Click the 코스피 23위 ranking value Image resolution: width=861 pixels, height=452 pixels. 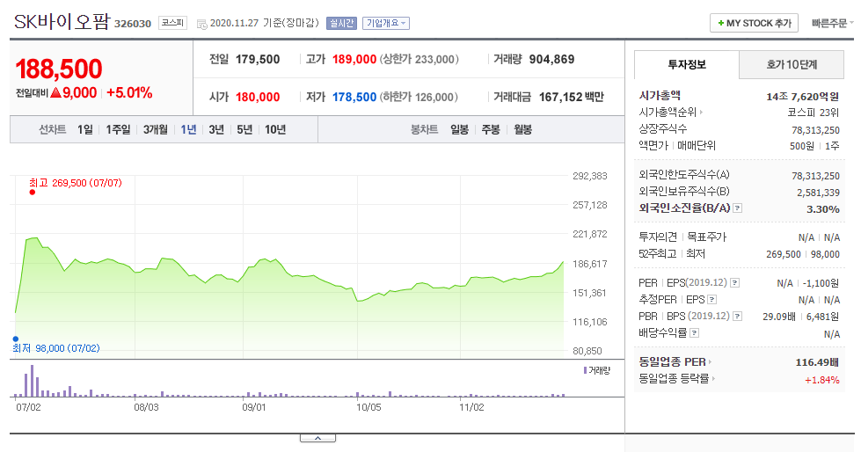click(x=814, y=113)
